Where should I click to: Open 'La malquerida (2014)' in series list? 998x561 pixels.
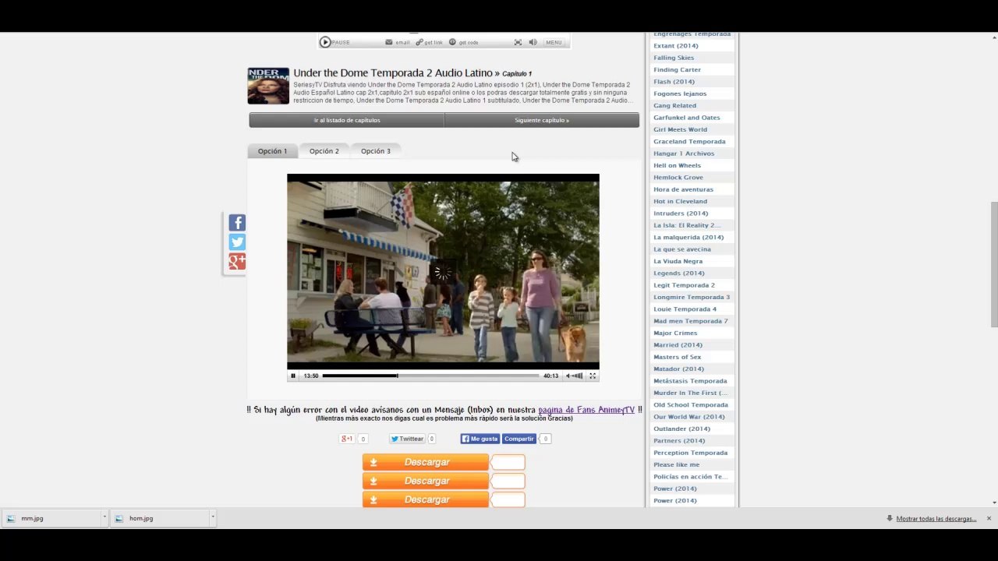(x=688, y=238)
